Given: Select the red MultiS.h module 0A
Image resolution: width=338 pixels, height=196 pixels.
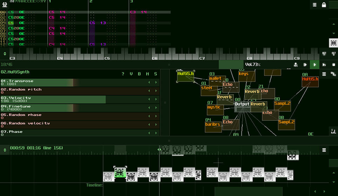Looking at the screenshot, I should click(310, 82).
